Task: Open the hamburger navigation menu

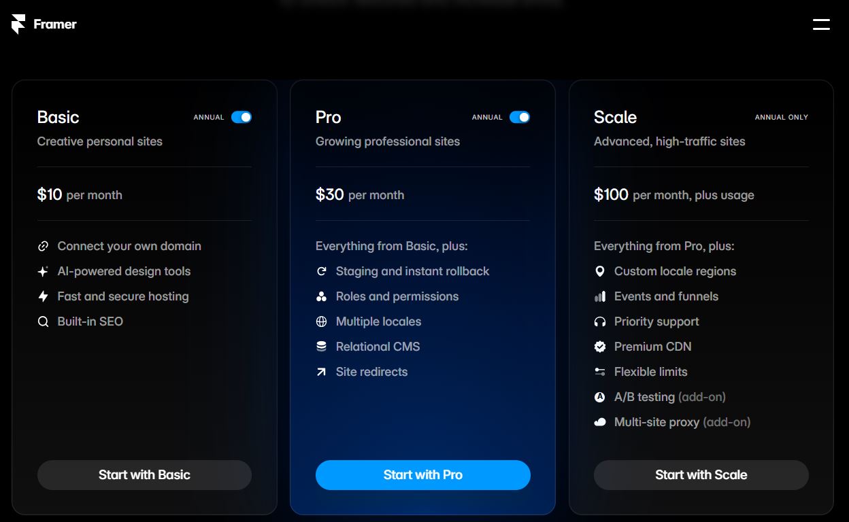Action: tap(821, 24)
